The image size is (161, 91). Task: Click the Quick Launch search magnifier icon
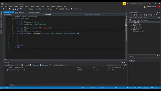[149, 4]
